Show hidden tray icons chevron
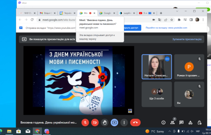Image resolution: width=211 pixels, height=135 pixels. 170,131
